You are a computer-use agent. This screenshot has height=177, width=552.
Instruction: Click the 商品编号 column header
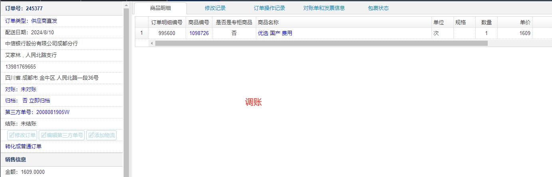(199, 22)
